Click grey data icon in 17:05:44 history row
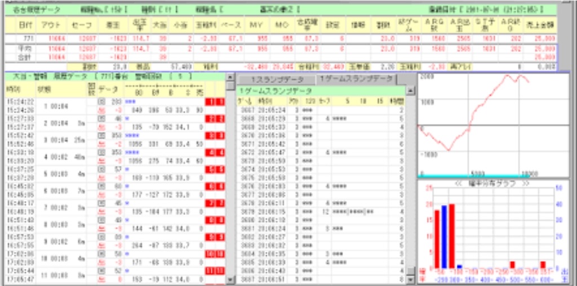Screen dimensions: 577x286 100,271
